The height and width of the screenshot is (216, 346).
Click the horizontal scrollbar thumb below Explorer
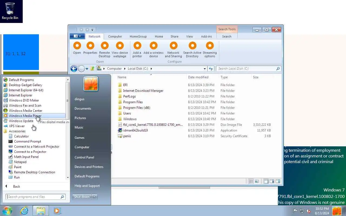(x=184, y=187)
